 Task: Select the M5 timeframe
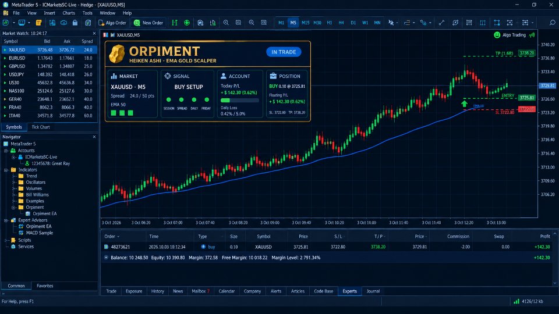(293, 23)
